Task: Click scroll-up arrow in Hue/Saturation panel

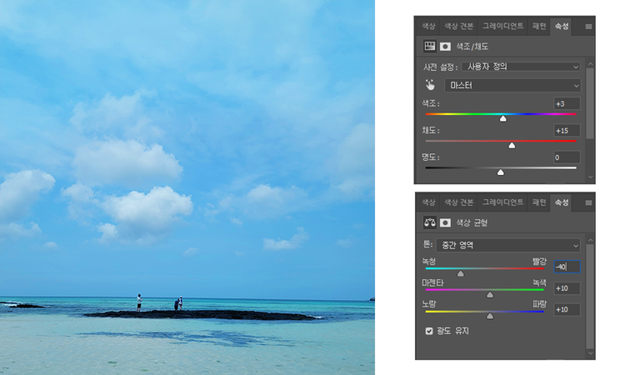Action: click(x=590, y=64)
